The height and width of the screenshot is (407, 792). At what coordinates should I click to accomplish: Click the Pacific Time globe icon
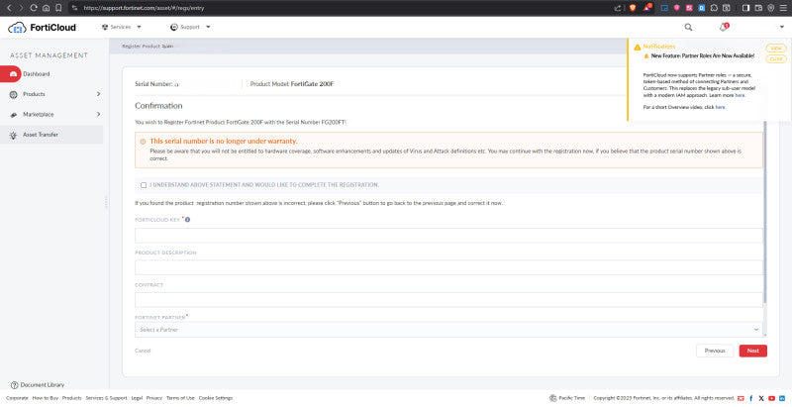coord(553,398)
